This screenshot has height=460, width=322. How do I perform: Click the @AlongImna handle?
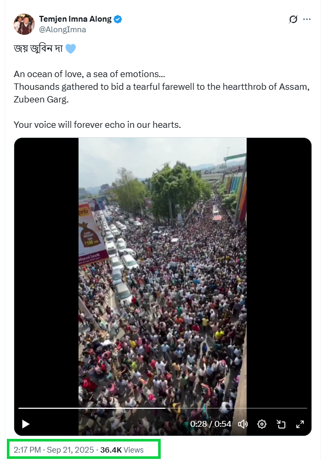tap(62, 30)
